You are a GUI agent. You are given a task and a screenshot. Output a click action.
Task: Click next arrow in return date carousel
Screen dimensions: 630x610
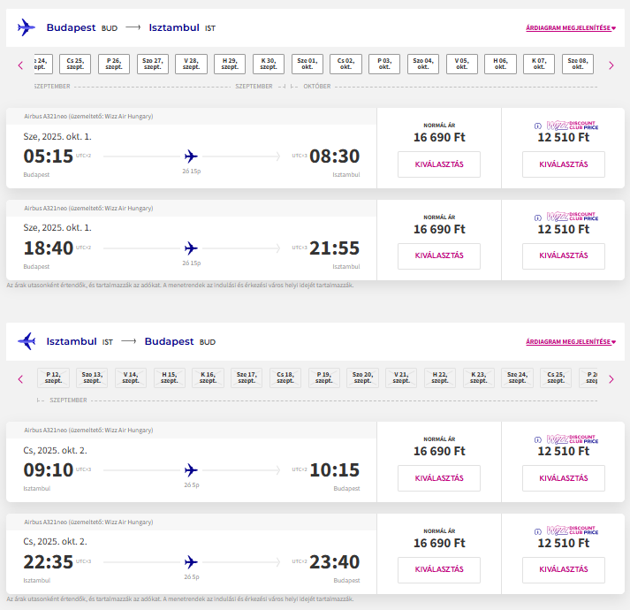611,379
